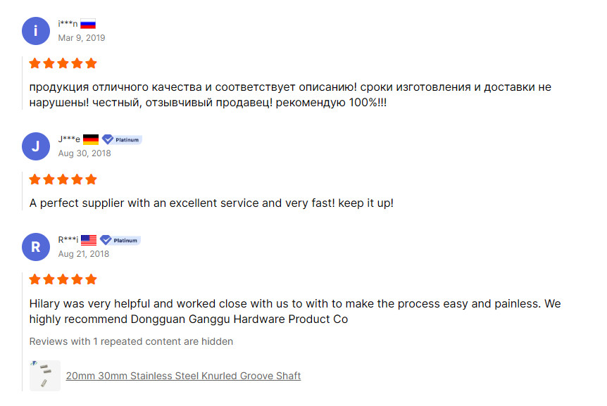Screen dimensions: 607x406
Task: Click the Mar 9, 2019 review date
Action: coord(82,37)
